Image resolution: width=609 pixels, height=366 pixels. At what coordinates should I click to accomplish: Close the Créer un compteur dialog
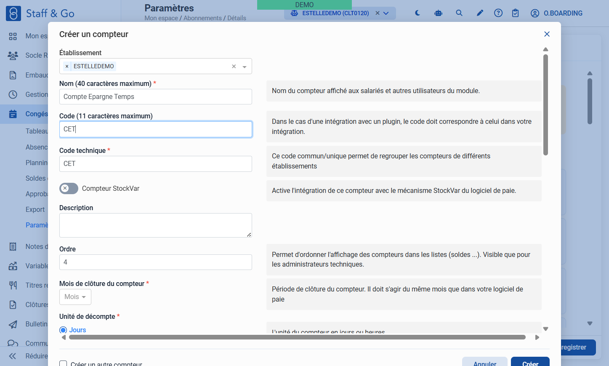[x=547, y=34]
